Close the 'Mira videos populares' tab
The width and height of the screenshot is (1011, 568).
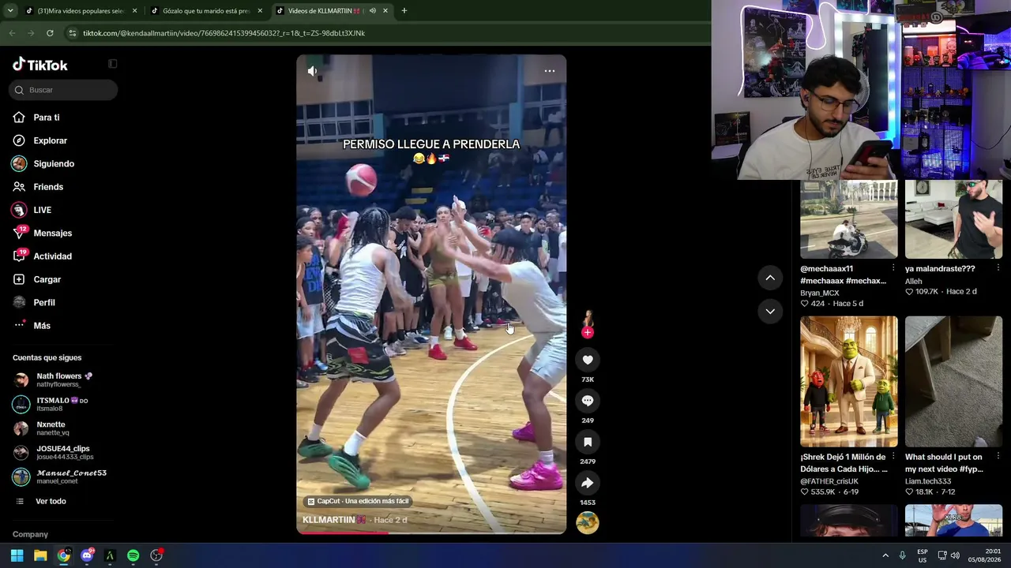(x=134, y=11)
